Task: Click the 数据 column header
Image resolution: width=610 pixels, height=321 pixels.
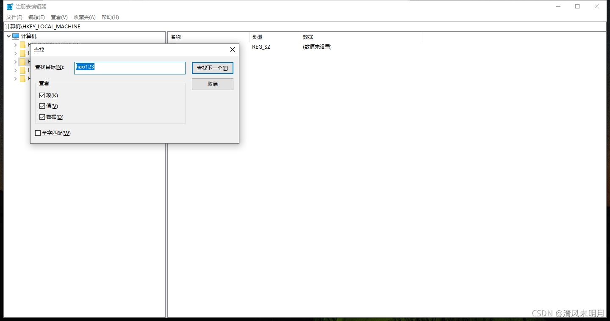Action: pyautogui.click(x=361, y=37)
